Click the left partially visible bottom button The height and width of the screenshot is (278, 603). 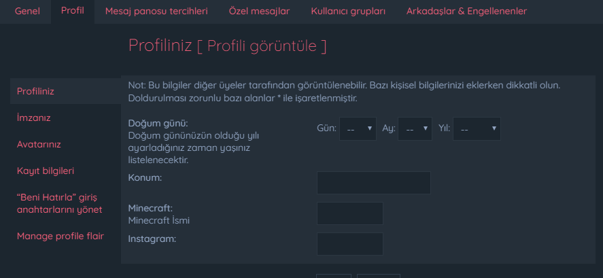pyautogui.click(x=333, y=276)
